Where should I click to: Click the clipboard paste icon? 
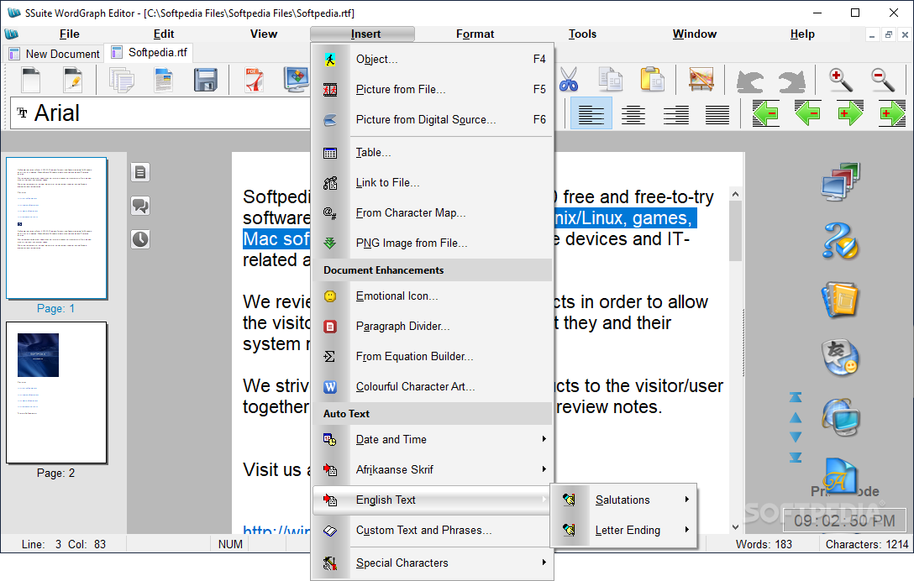coord(652,79)
